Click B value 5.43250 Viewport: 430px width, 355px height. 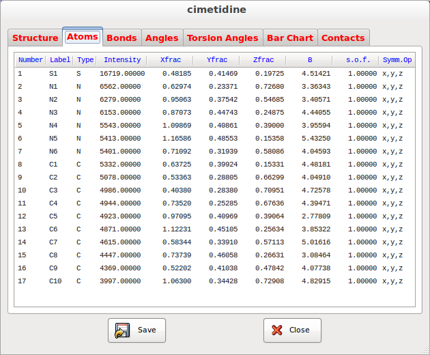click(316, 139)
